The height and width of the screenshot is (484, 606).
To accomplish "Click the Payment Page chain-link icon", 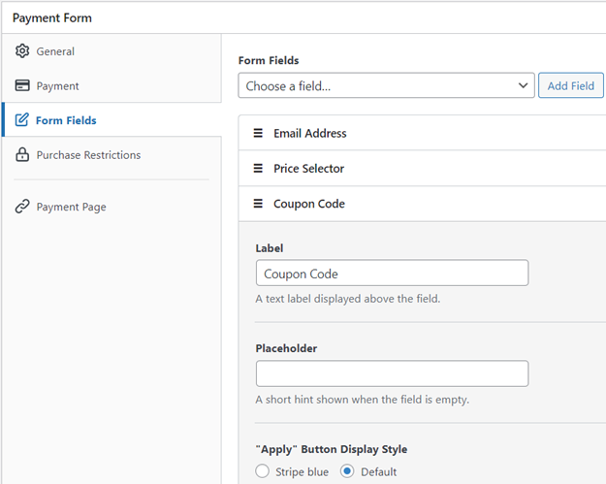I will pyautogui.click(x=22, y=207).
